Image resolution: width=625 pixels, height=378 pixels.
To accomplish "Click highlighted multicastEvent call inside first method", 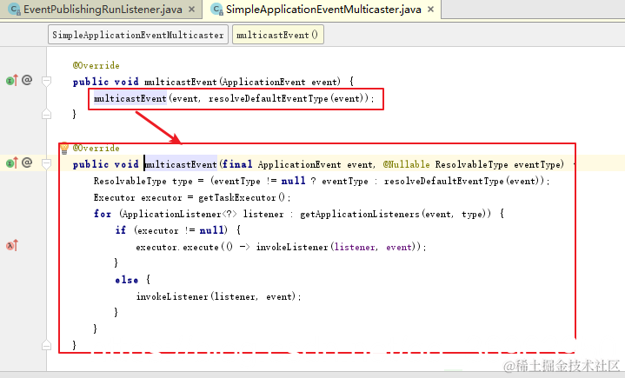I will click(130, 98).
